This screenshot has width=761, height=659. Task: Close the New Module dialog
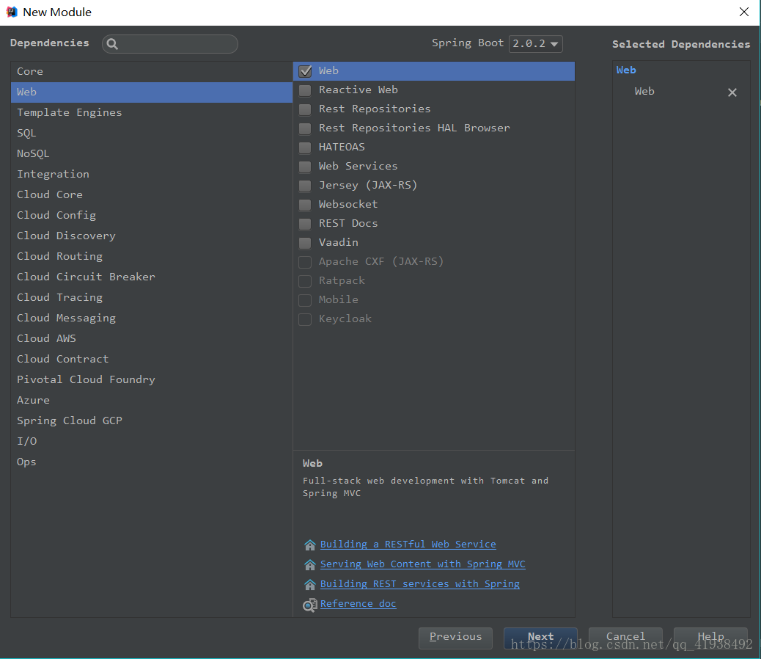(x=744, y=12)
